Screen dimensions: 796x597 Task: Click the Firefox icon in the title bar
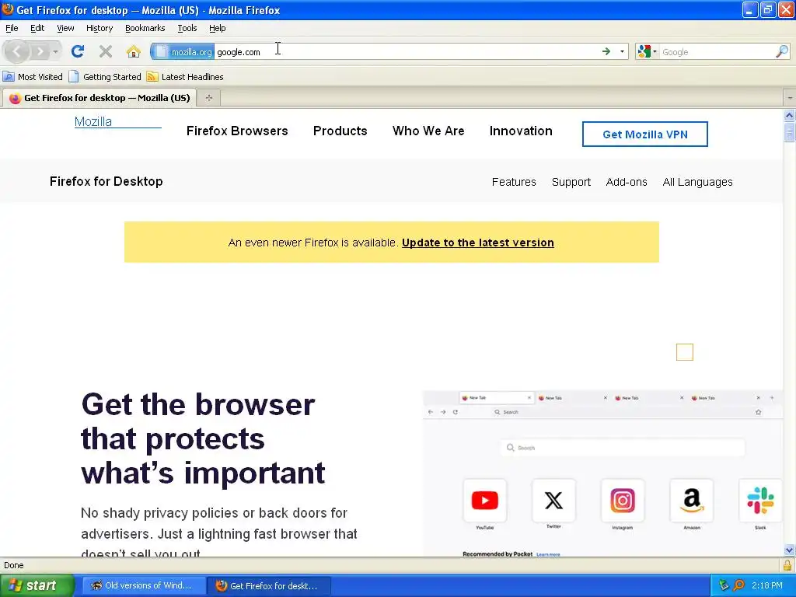click(8, 9)
